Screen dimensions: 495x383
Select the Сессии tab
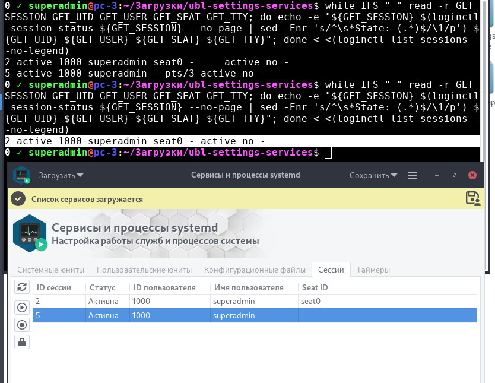pyautogui.click(x=331, y=270)
